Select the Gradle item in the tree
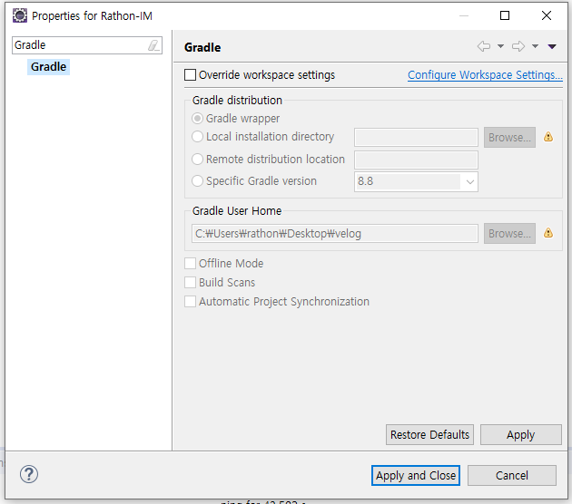This screenshot has height=504, width=572. (48, 67)
